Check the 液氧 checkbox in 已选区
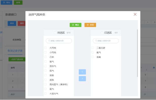Image resolution: width=156 pixels, height=100 pixels. 93,57
